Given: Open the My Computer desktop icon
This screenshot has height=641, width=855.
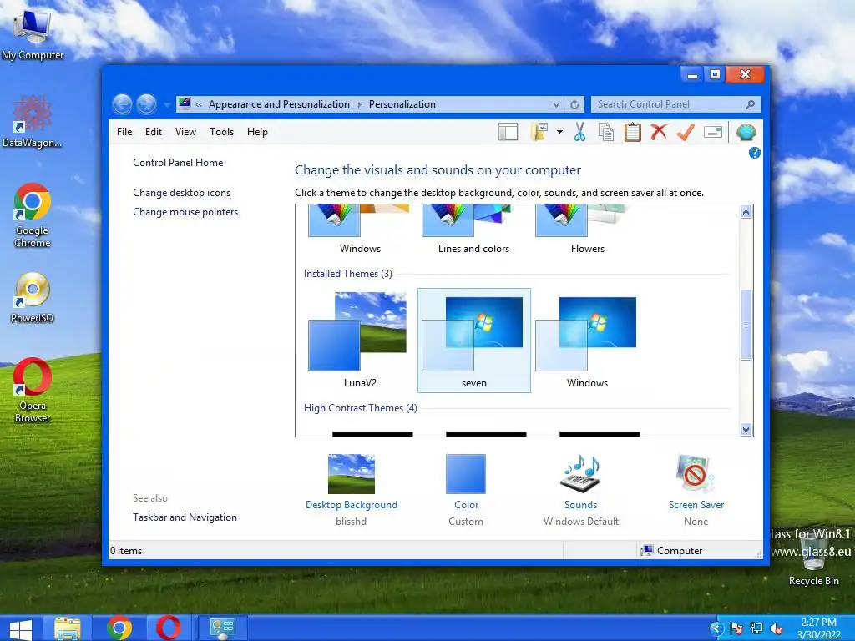Looking at the screenshot, I should pos(33,35).
